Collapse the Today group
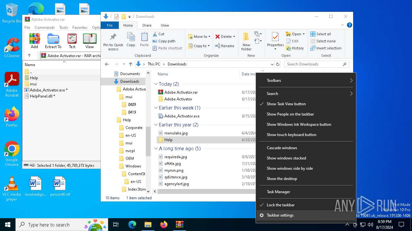 [x=156, y=84]
